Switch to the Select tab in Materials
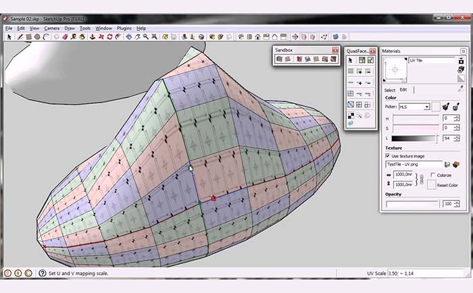 point(390,90)
